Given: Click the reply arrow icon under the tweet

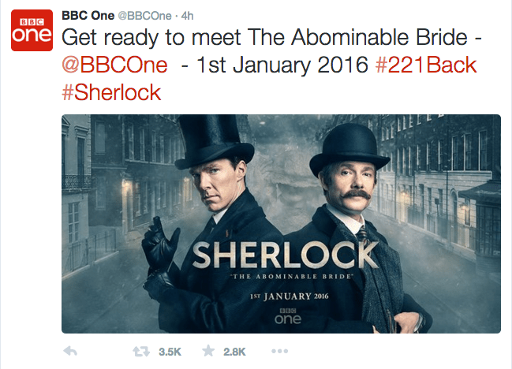Looking at the screenshot, I should point(70,352).
